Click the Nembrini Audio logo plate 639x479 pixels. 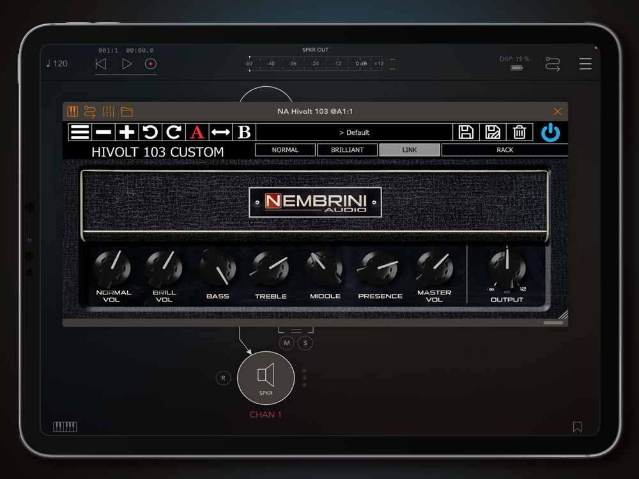315,202
